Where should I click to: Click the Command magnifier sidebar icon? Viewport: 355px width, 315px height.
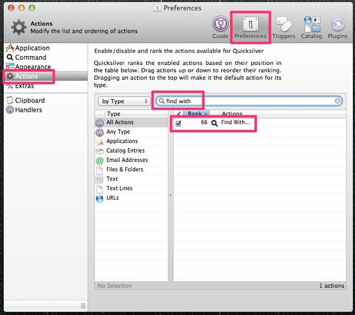[10, 58]
